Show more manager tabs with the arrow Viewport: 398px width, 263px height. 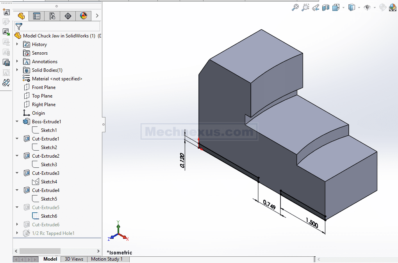coord(97,16)
